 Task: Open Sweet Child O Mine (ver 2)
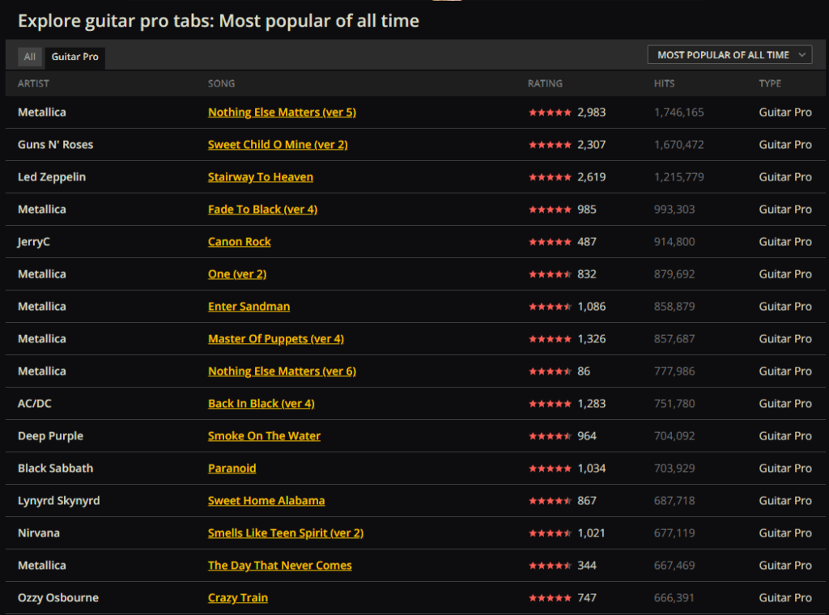pos(278,144)
